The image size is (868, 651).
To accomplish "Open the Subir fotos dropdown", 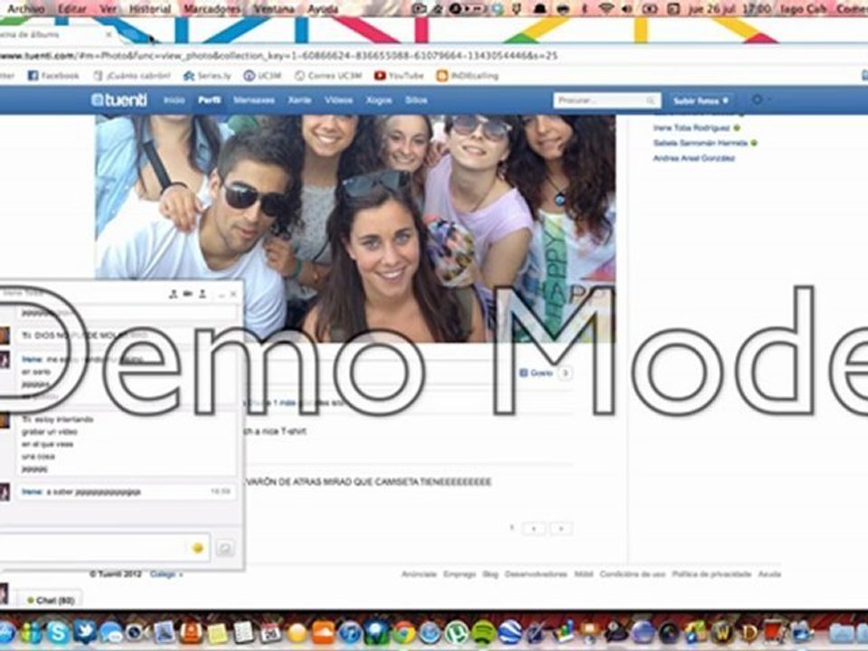I will point(701,100).
